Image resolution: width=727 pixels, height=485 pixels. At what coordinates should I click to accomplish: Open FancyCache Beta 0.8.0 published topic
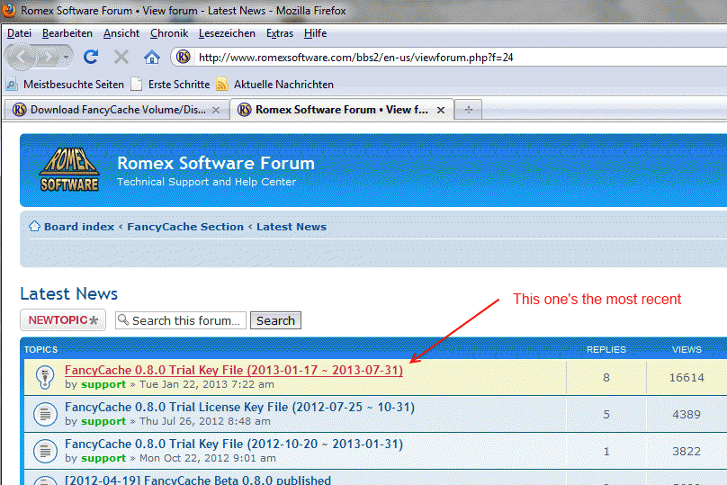click(198, 480)
